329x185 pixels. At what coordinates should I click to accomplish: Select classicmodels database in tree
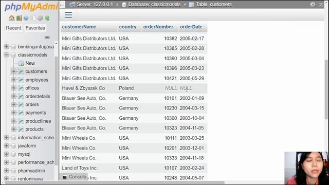tap(32, 55)
